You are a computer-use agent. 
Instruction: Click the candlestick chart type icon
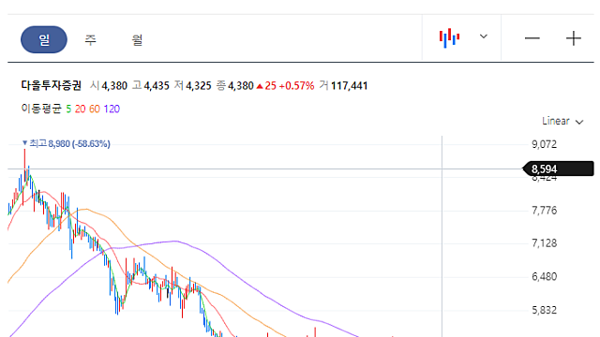(449, 37)
